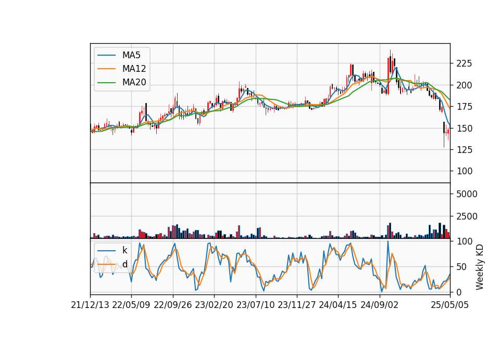Click the 200 price axis label
Image resolution: width=500 pixels, height=359 pixels.
[x=464, y=85]
